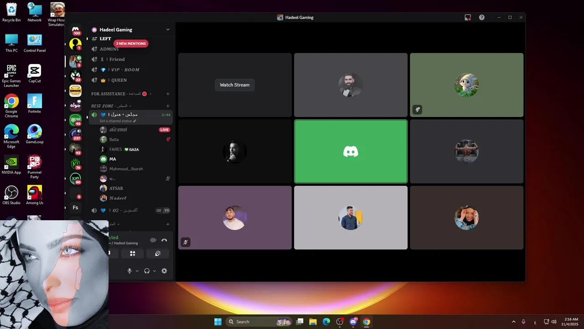Open Pummel Party desktop icon
The image size is (584, 329).
coord(35,167)
